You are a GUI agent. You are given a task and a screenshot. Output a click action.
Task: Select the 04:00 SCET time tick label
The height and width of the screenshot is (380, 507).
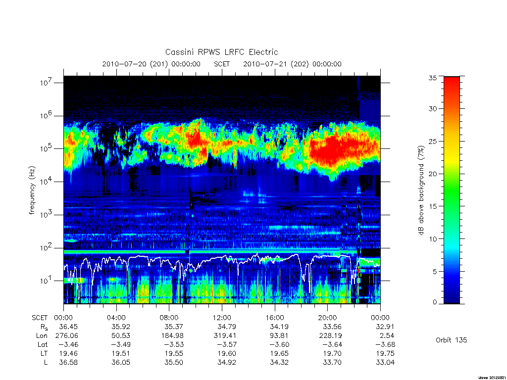[116, 318]
